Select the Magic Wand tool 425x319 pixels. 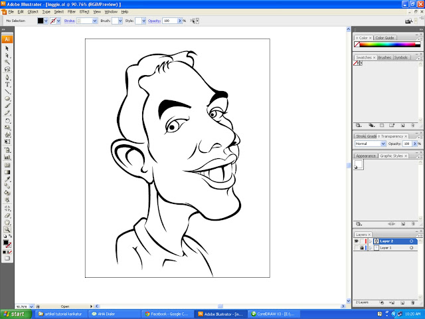click(x=7, y=62)
